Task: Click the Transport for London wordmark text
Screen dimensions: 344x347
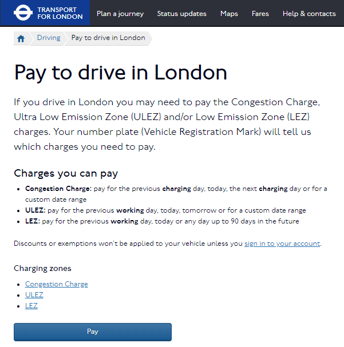Action: (x=60, y=13)
